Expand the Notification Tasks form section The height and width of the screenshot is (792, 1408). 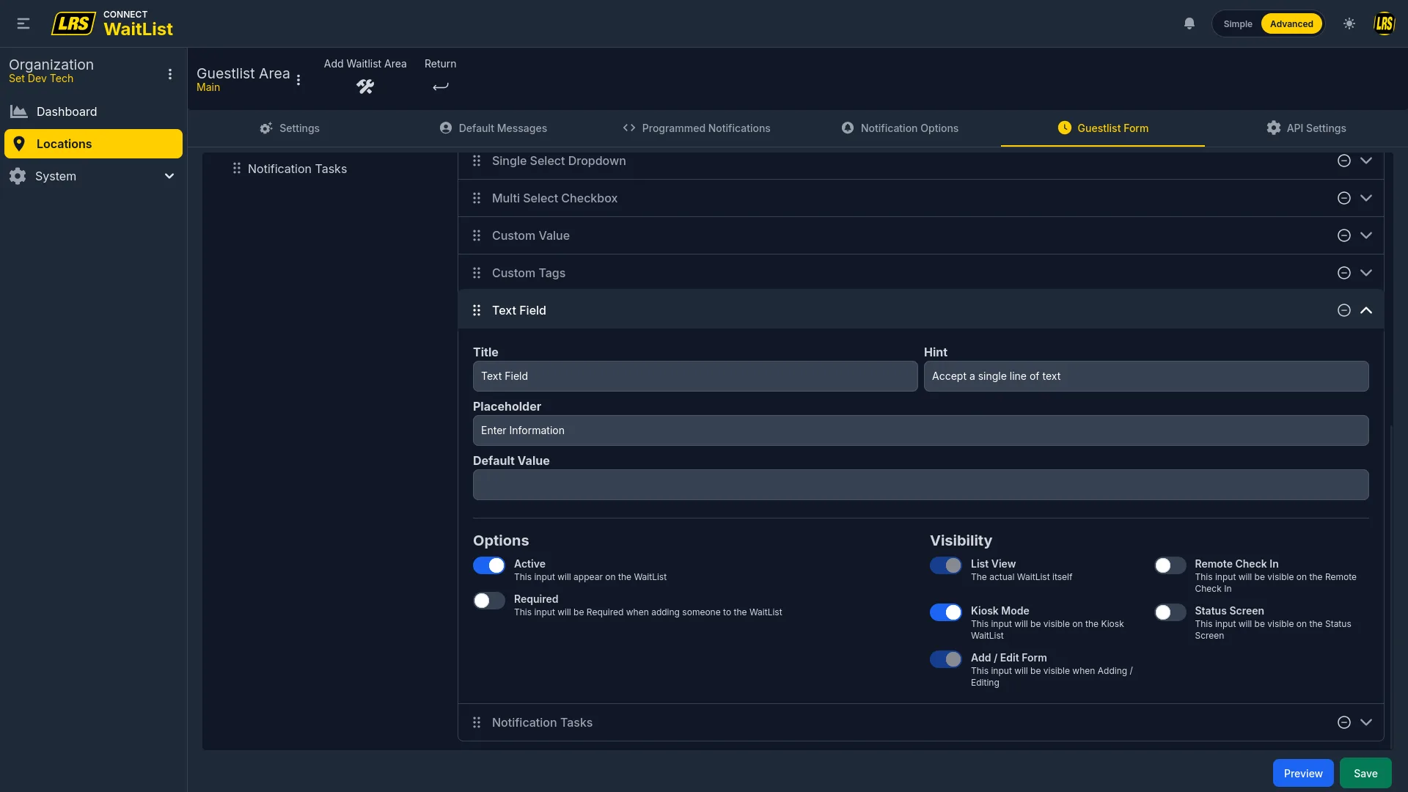click(1366, 722)
